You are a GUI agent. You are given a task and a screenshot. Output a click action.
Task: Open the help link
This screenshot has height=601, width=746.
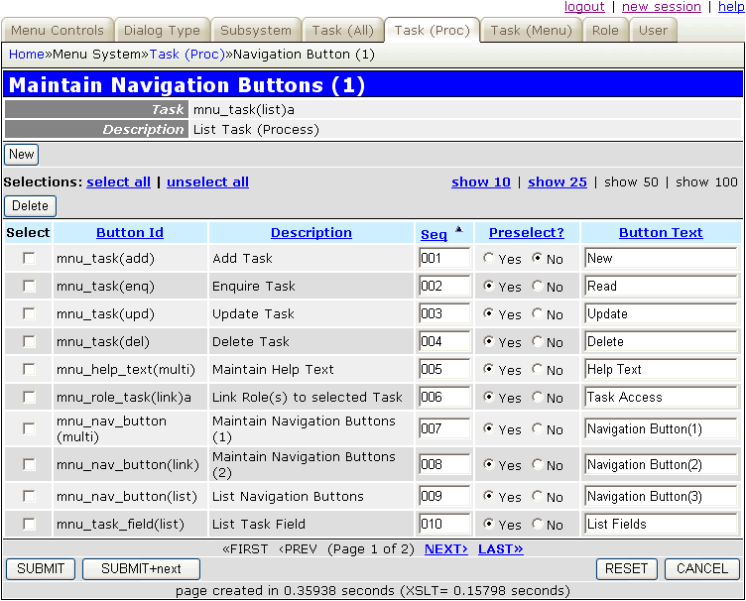click(x=731, y=7)
